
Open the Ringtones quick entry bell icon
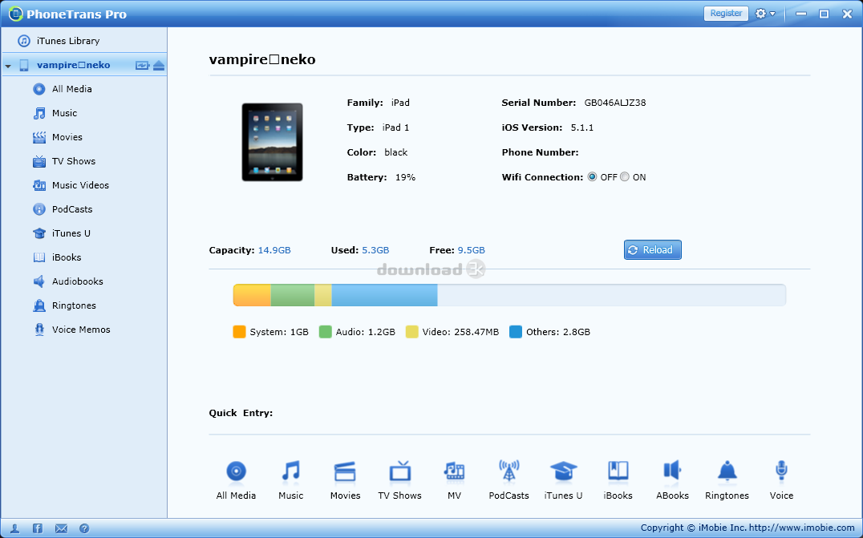point(727,471)
